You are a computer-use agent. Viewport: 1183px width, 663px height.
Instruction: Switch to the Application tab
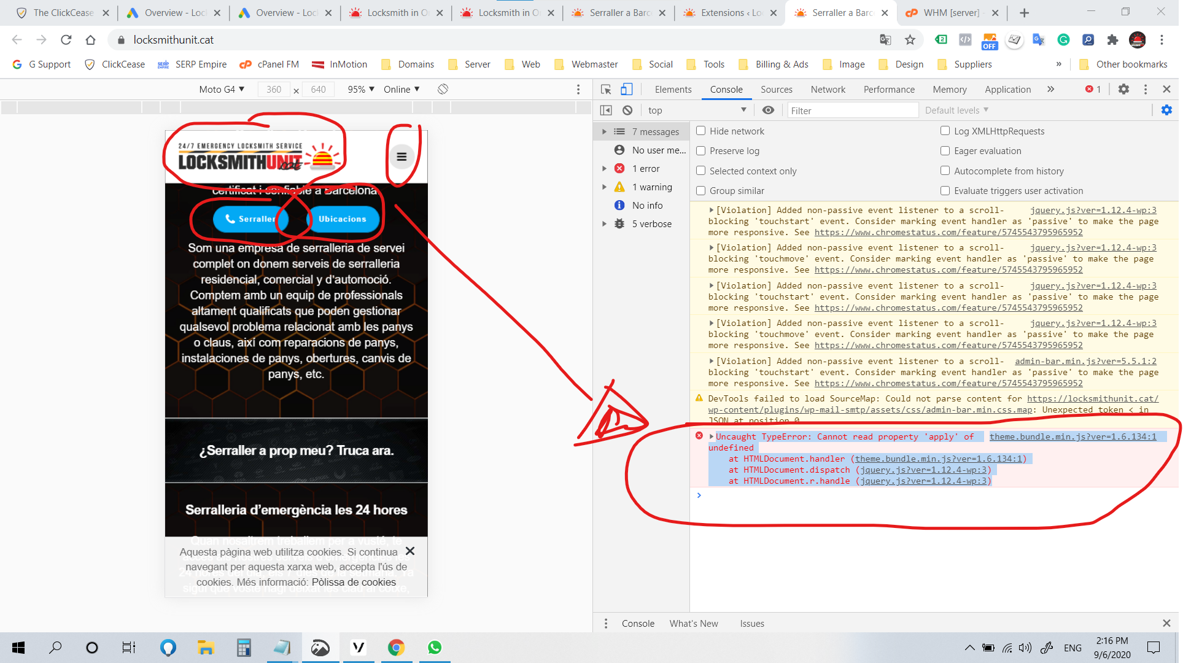coord(1007,90)
